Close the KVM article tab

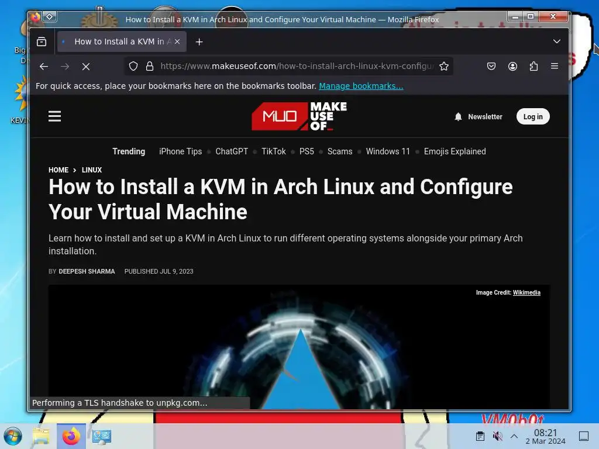(x=177, y=42)
